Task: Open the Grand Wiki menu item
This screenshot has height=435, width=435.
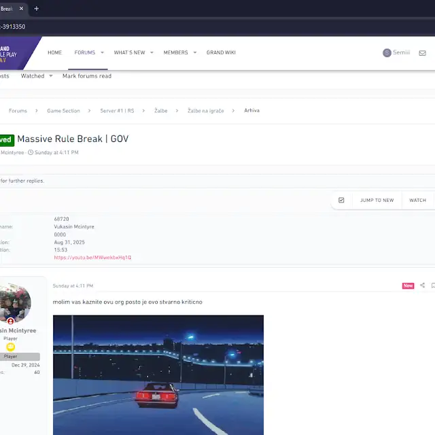Action: [x=221, y=53]
